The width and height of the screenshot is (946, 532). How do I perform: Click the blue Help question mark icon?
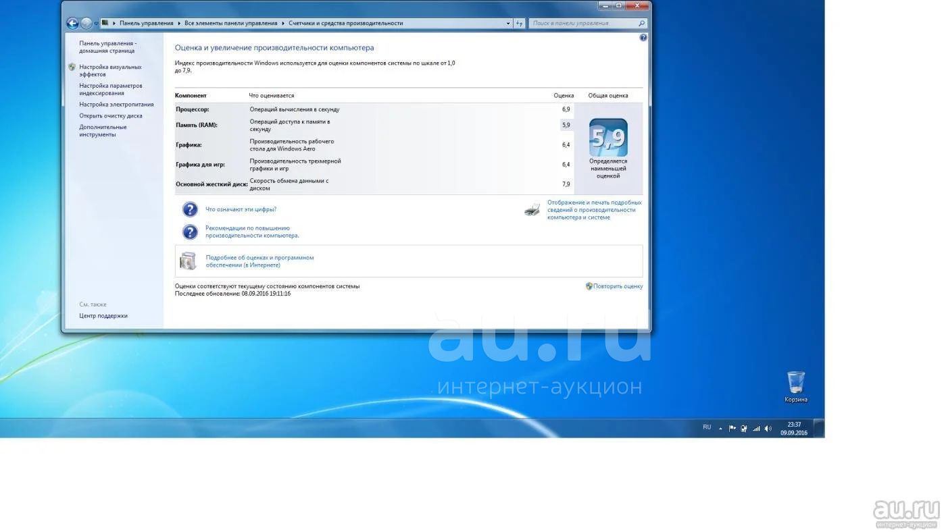643,38
